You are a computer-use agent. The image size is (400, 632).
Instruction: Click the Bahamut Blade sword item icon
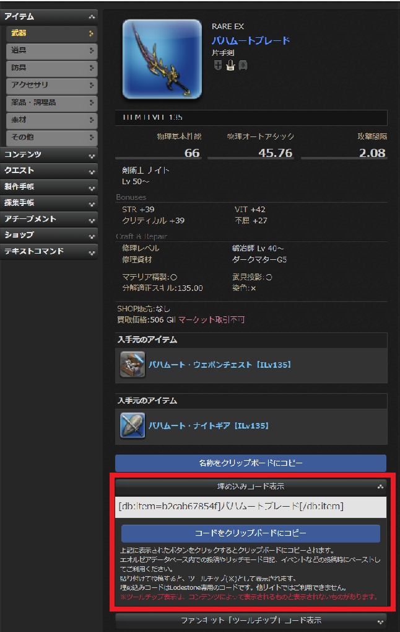tap(162, 59)
